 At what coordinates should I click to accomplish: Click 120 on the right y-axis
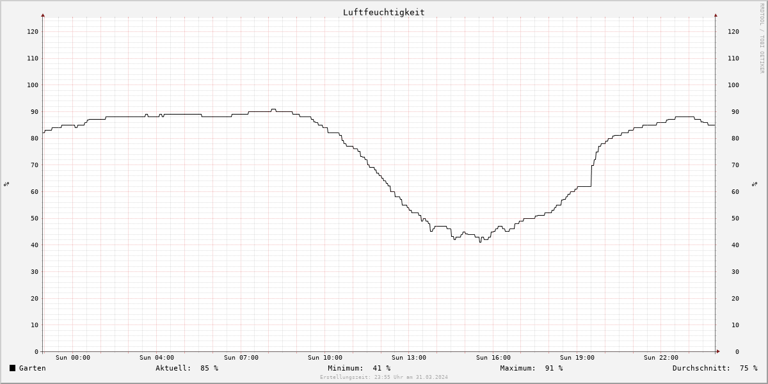(733, 31)
